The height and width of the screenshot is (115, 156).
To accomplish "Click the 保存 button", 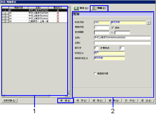I will (81, 101).
